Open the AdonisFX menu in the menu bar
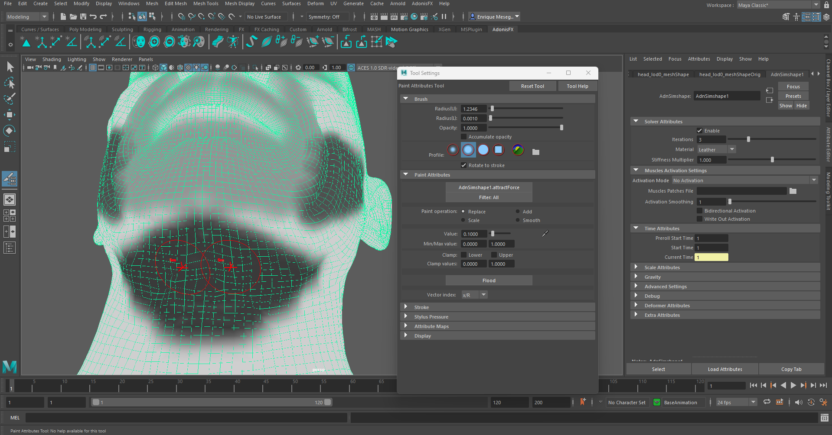832x435 pixels. (x=422, y=3)
